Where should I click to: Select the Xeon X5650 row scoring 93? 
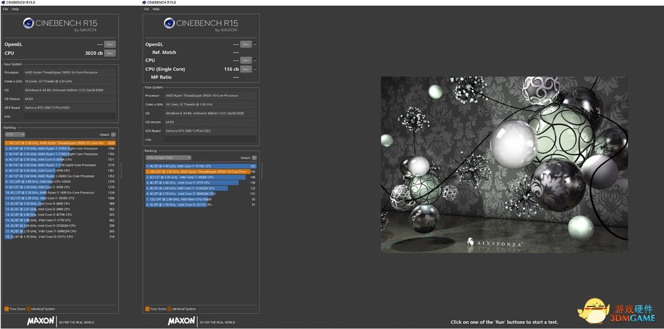click(201, 199)
